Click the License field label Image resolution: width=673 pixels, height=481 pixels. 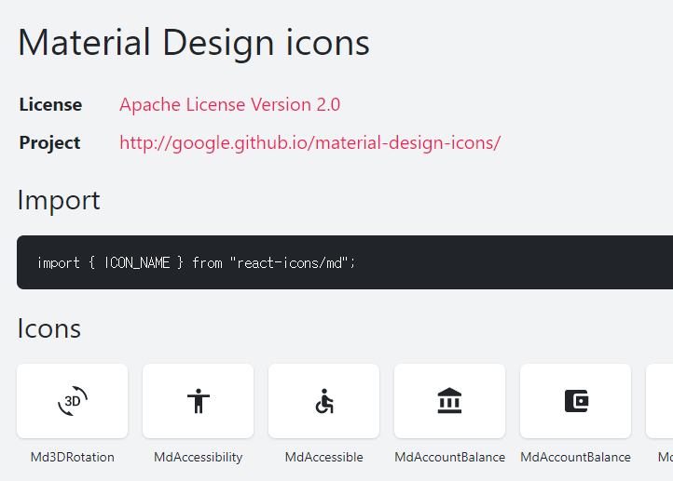(50, 104)
